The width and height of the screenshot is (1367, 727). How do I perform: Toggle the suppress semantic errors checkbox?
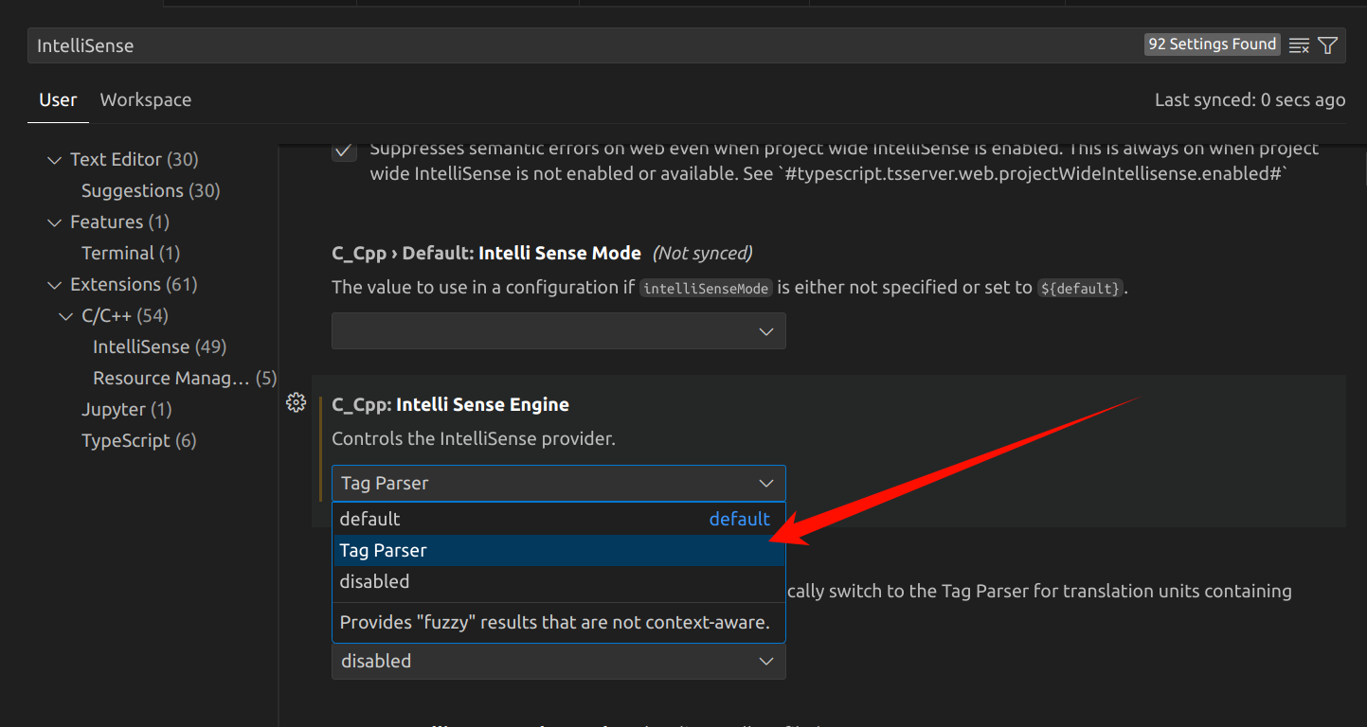(x=344, y=151)
